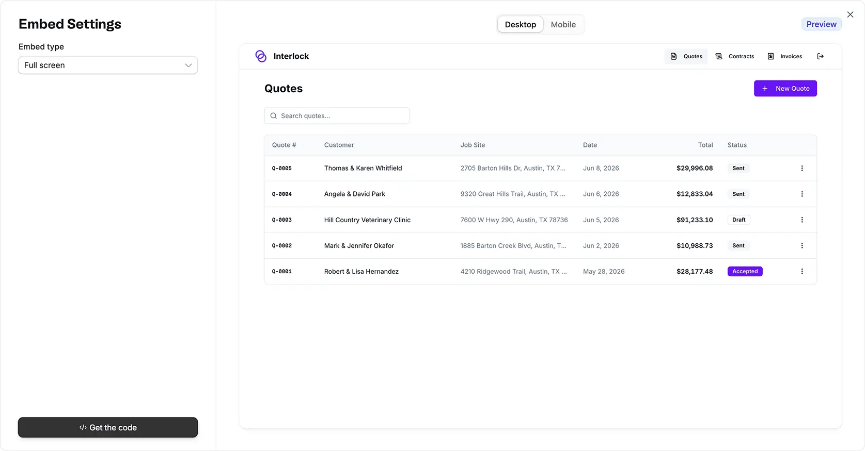Select quote number Q-0003

(282, 220)
